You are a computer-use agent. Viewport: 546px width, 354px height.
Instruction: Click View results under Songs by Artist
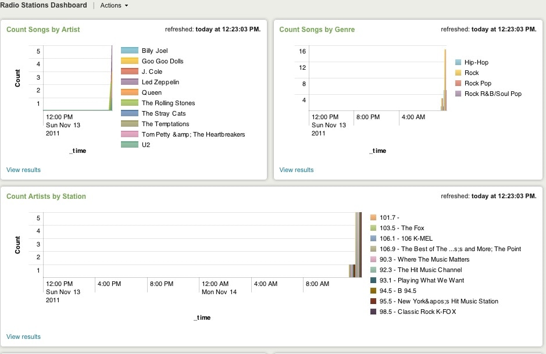coord(23,170)
